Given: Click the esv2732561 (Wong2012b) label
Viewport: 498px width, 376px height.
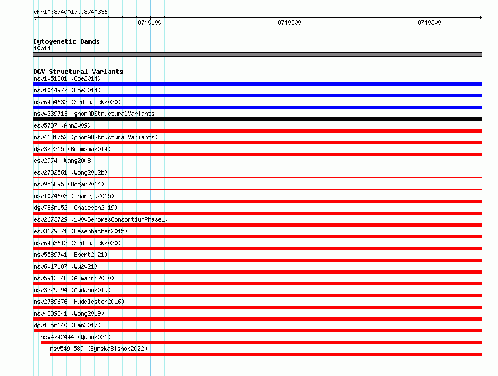Looking at the screenshot, I should pos(71,172).
